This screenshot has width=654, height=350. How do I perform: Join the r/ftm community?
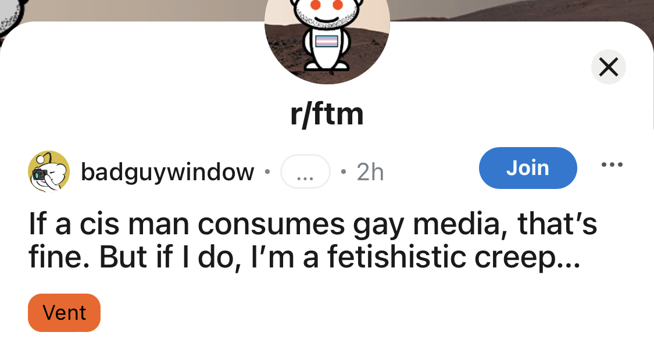[528, 167]
